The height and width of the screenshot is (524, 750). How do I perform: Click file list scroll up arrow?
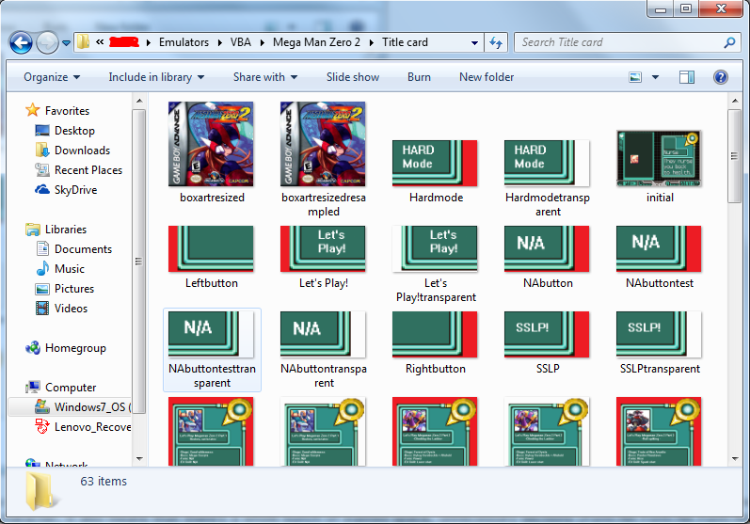(x=734, y=101)
